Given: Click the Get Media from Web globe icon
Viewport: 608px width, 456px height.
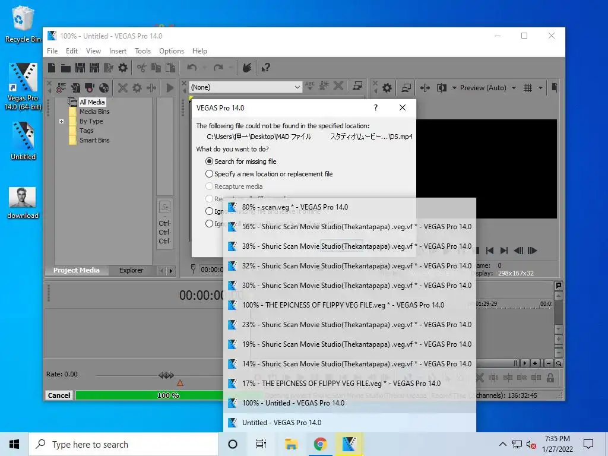Looking at the screenshot, I should (x=103, y=88).
